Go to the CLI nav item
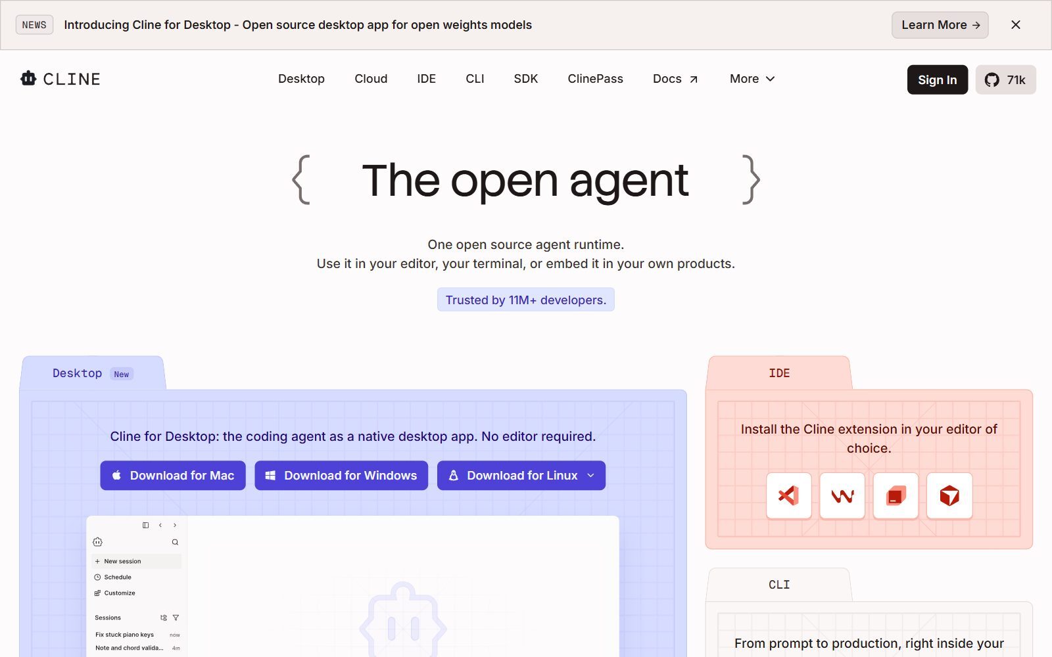The height and width of the screenshot is (657, 1052). point(475,79)
